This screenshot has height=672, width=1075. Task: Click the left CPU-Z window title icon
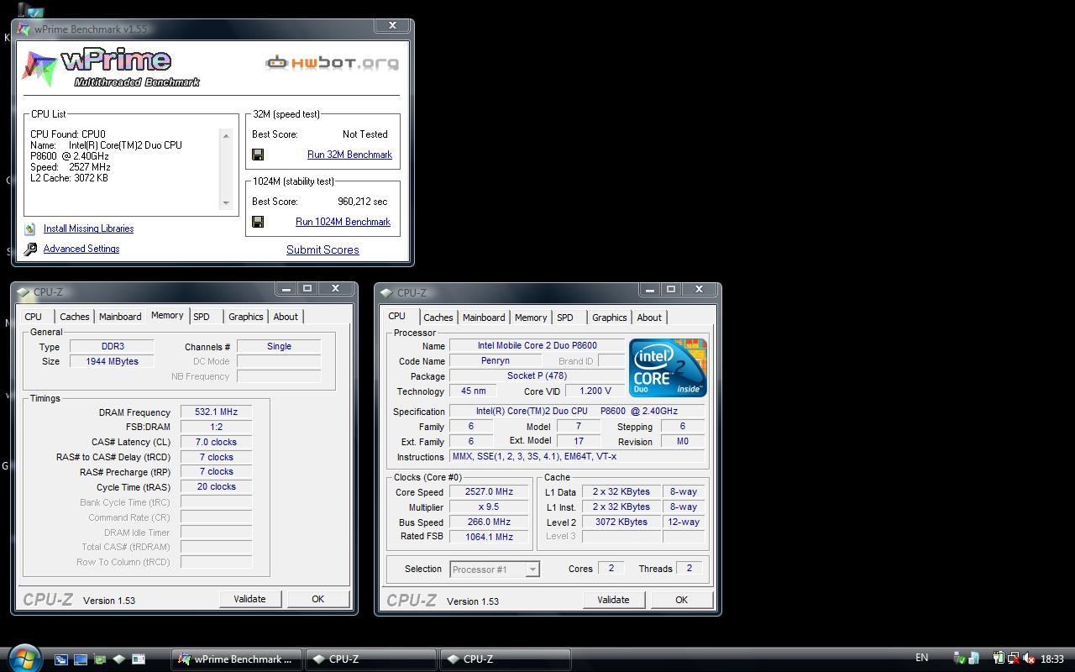[24, 292]
